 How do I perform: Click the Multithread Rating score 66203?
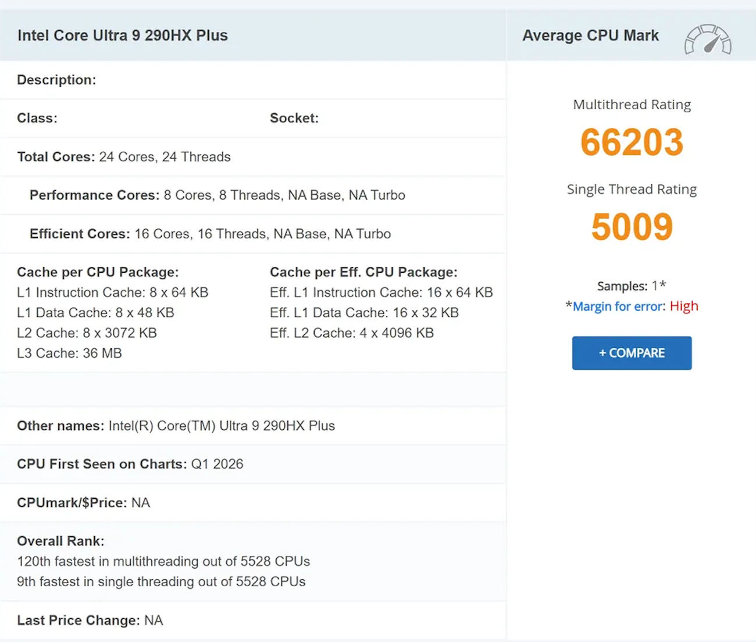point(632,142)
